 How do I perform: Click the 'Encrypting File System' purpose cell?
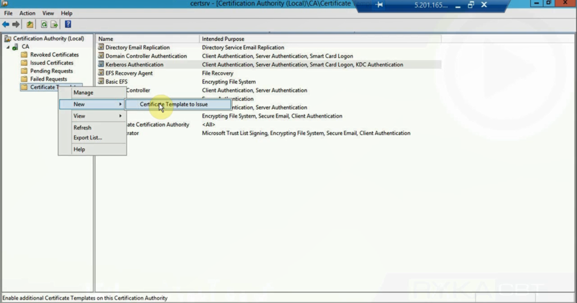pyautogui.click(x=229, y=82)
